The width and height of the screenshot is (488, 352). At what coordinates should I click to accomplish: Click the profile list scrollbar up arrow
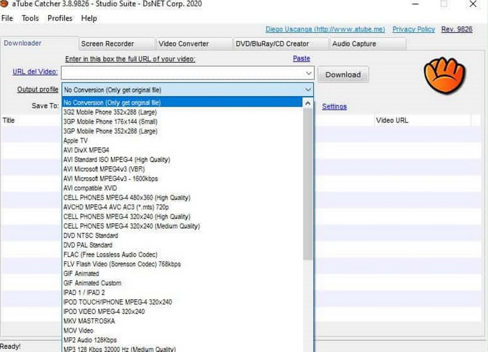308,102
